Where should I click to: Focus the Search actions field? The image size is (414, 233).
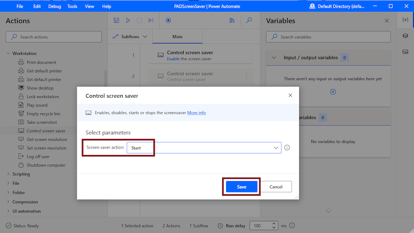tap(54, 37)
